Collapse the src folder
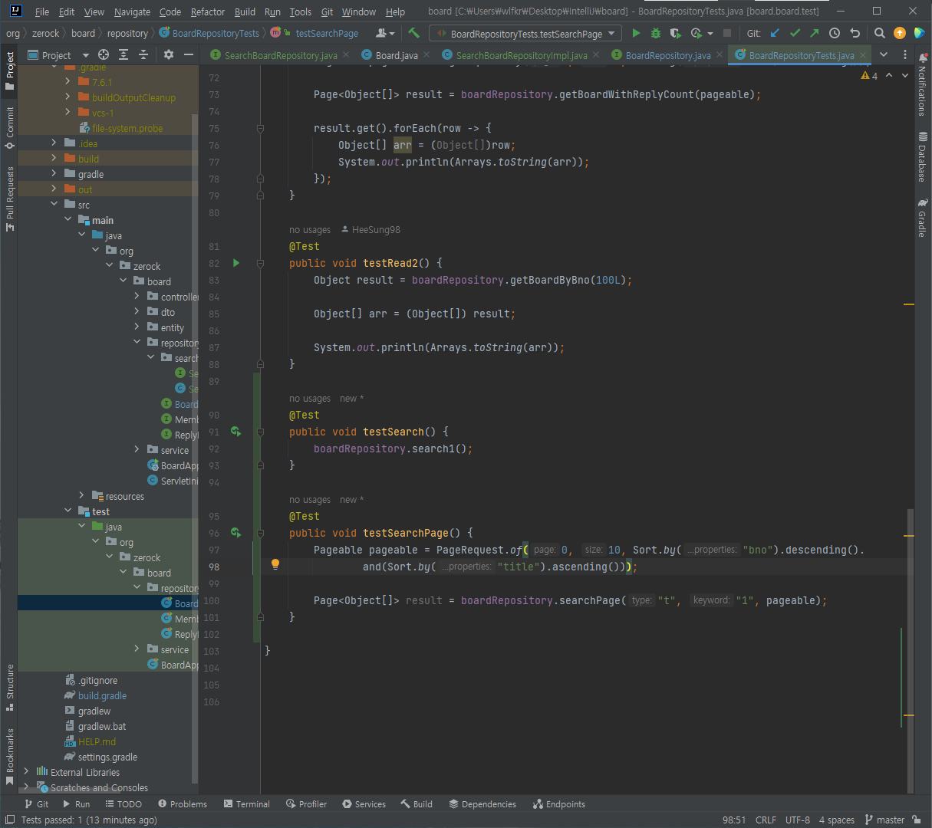Screen dimensions: 932x828 (x=54, y=204)
